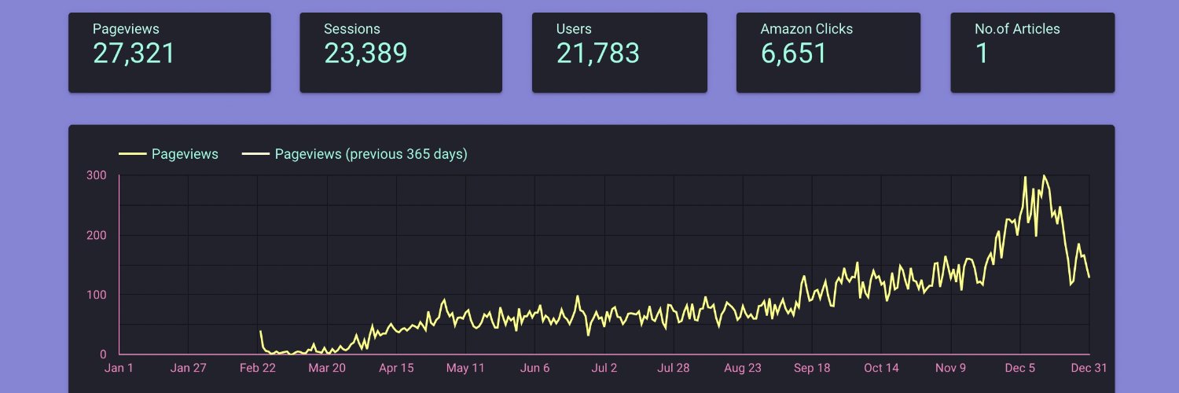Viewport: 1179px width, 393px height.
Task: Click the Dec 31 x-axis label
Action: point(1089,368)
